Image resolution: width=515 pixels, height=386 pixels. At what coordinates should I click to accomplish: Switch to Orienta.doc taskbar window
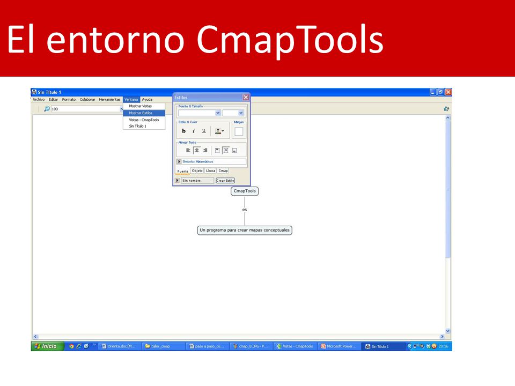pos(120,346)
